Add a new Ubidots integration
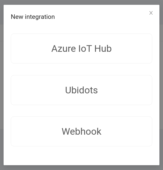This screenshot has width=163, height=170. tap(81, 90)
